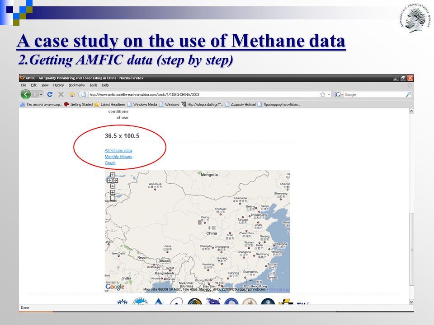Open the Google search engine selector
The width and height of the screenshot is (434, 325).
point(339,94)
